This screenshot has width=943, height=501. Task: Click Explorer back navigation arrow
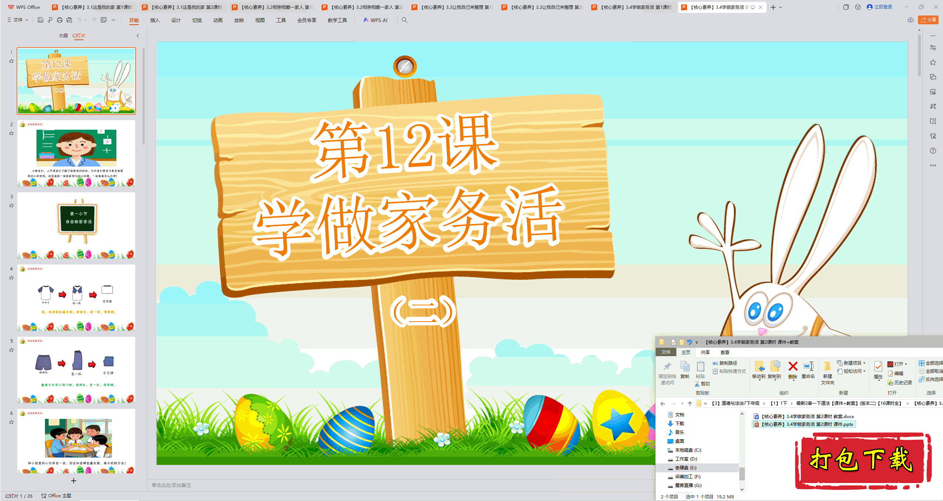point(663,403)
